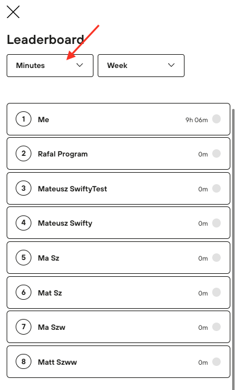Click the Mat Sz 0m time value
This screenshot has width=243, height=390.
[x=203, y=293]
